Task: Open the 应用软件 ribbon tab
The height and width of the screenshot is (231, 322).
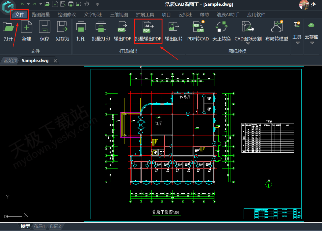Action: [x=256, y=14]
